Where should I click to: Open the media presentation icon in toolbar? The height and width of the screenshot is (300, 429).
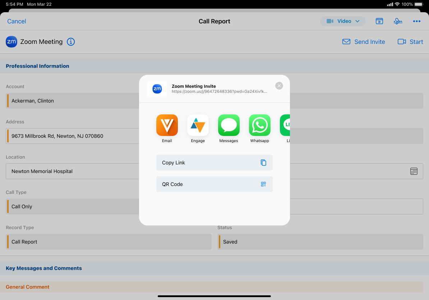point(379,21)
